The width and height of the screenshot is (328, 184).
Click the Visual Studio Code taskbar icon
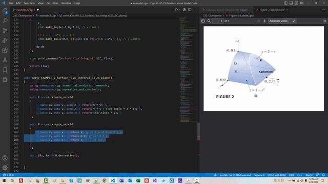[x=113, y=180]
